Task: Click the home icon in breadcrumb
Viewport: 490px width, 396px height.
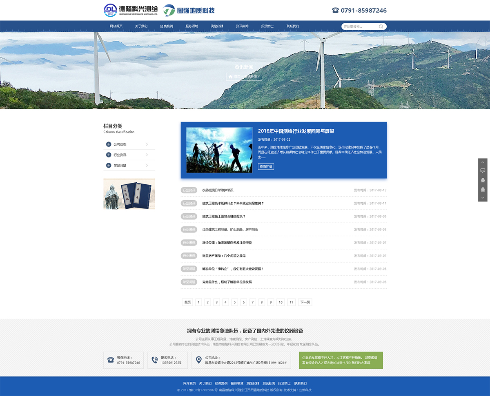Action: [x=231, y=77]
